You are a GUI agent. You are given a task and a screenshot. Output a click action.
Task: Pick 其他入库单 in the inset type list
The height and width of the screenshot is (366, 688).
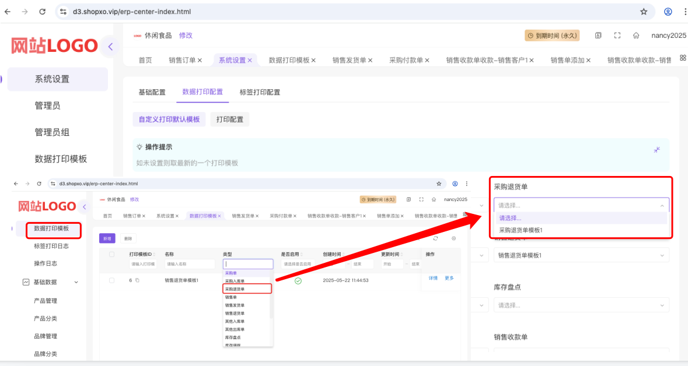(x=247, y=321)
